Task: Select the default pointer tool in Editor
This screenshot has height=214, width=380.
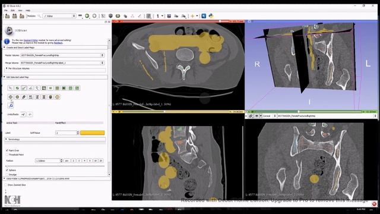Action: (11, 88)
